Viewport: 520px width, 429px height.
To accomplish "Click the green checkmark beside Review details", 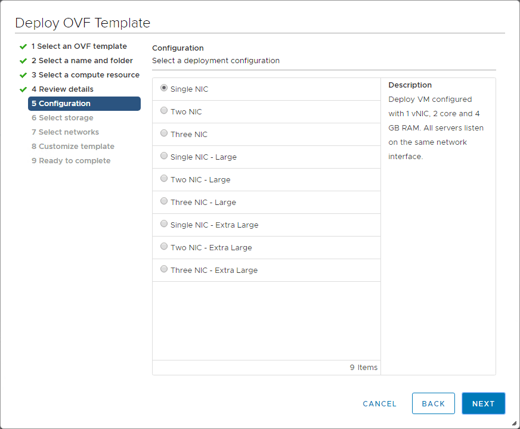I will [x=23, y=89].
